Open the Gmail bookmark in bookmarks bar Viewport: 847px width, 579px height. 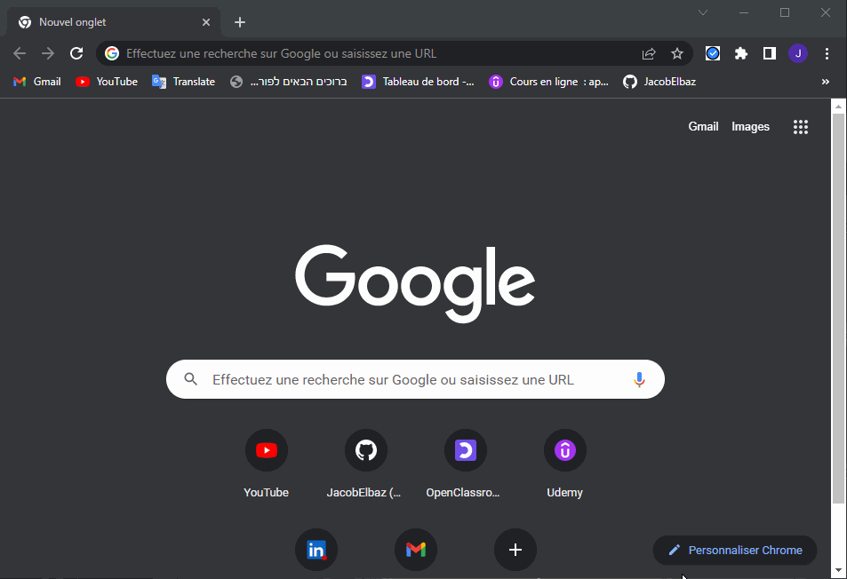37,82
